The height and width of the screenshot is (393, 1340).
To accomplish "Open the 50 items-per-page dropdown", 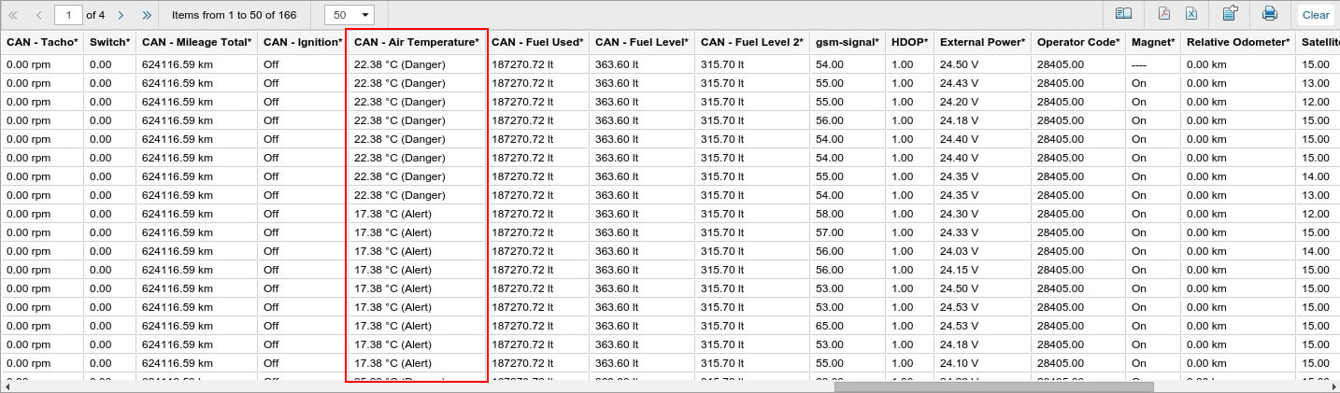I will (349, 15).
